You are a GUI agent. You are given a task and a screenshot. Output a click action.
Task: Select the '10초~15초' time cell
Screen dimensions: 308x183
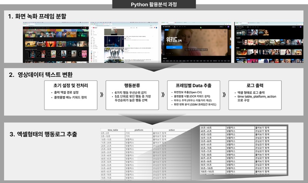coord(113,140)
